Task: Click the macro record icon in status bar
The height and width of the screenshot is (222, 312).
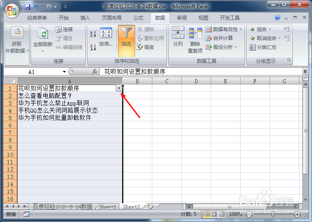Action: pyautogui.click(x=26, y=214)
